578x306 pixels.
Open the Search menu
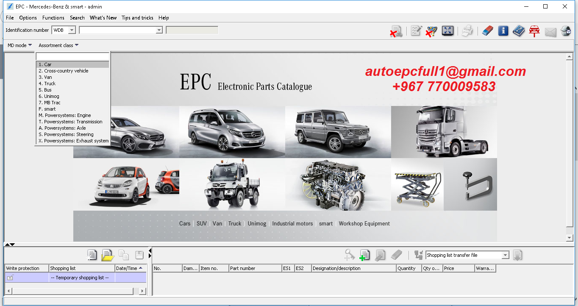[77, 18]
